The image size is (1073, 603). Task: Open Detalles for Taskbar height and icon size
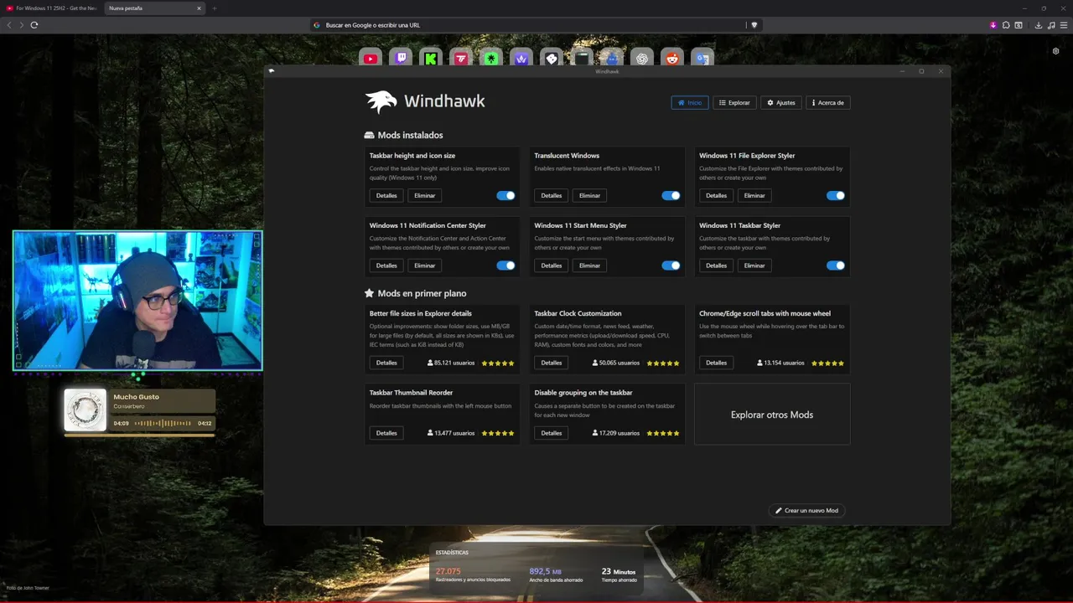386,195
